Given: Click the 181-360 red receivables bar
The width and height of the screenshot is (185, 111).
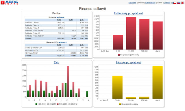Looking at the screenshot, I should pyautogui.click(x=144, y=34).
